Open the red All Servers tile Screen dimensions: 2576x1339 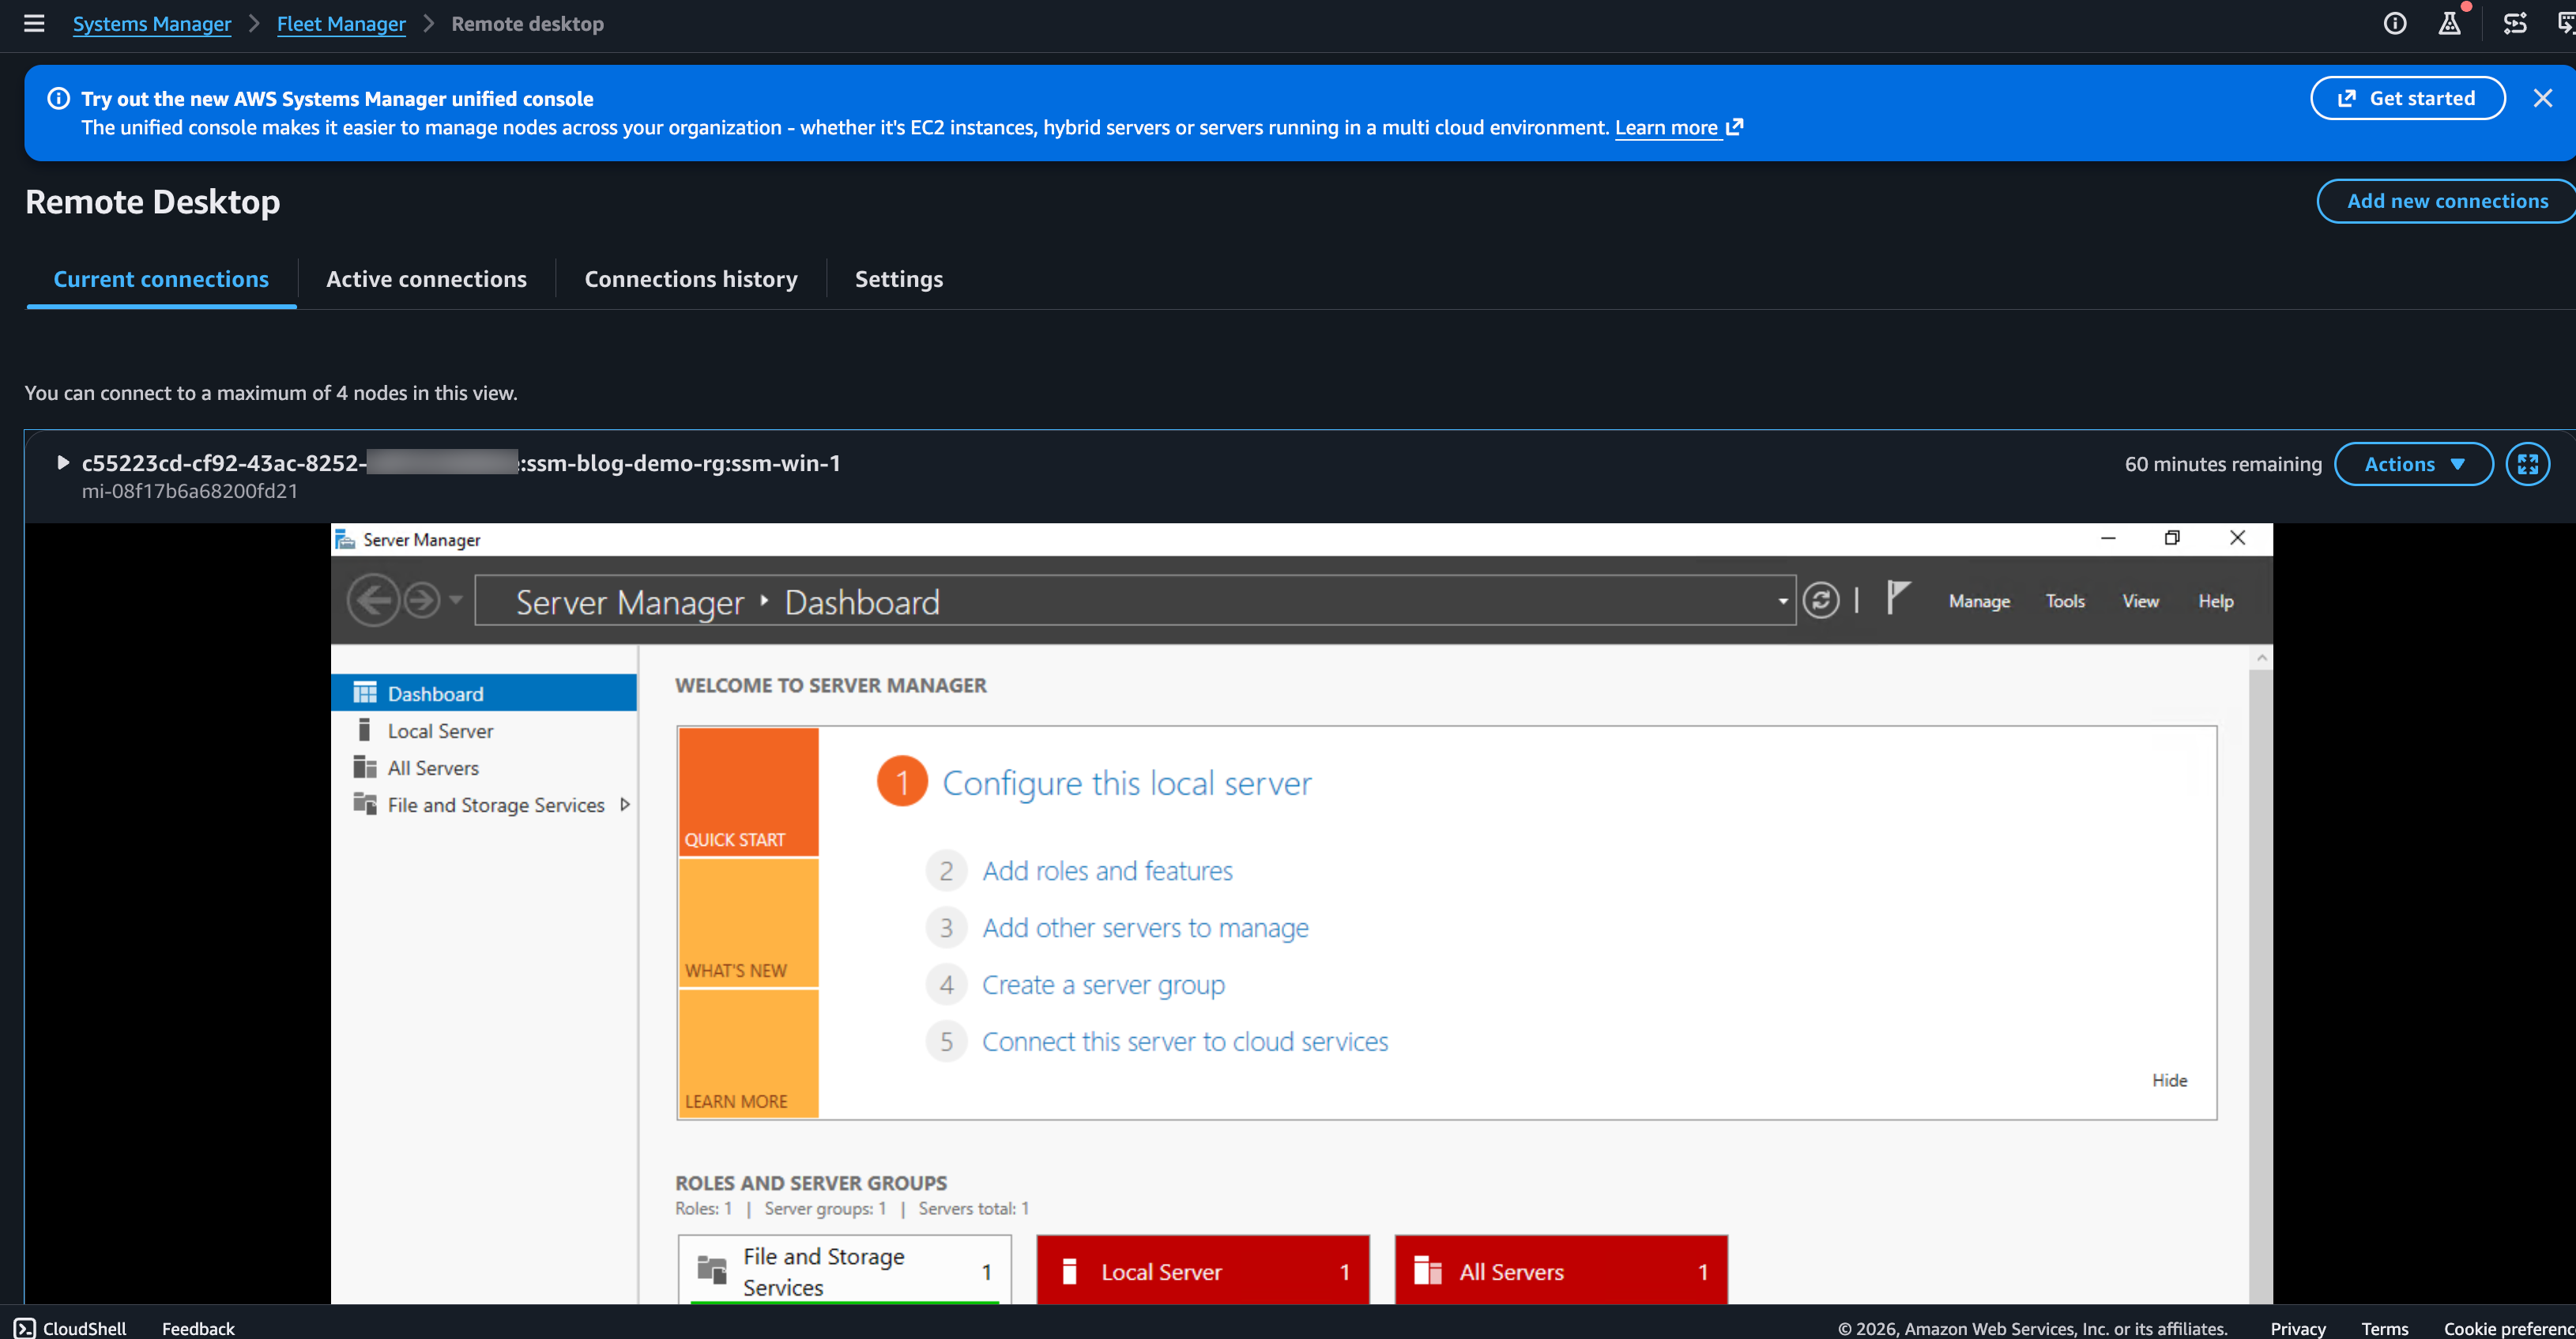point(1561,1270)
